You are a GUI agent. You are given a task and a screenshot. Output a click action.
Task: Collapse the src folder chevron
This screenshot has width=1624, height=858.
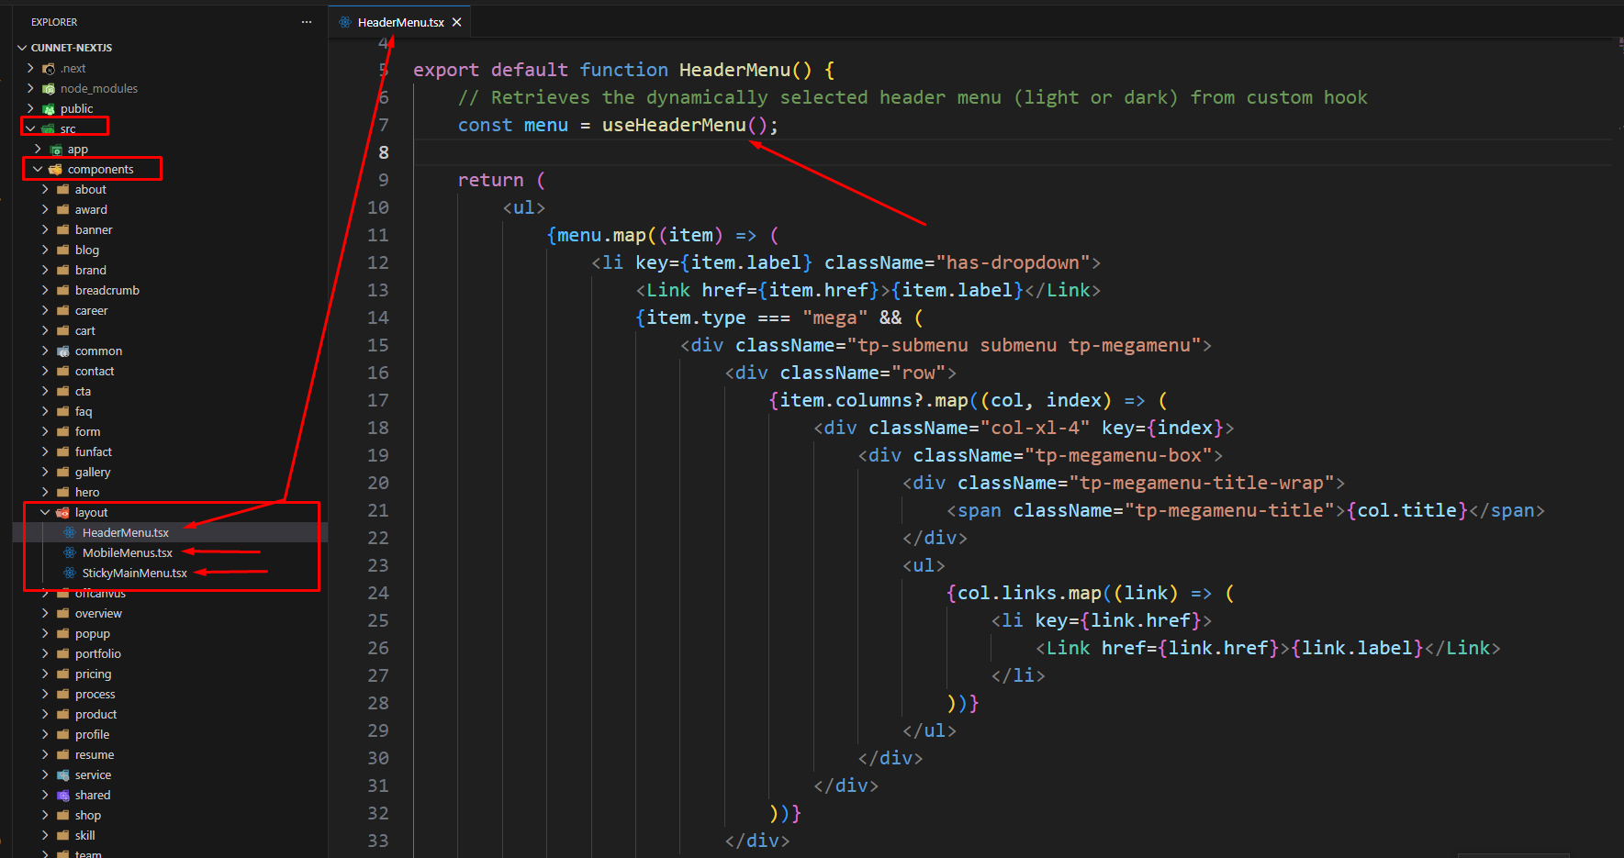[30, 128]
